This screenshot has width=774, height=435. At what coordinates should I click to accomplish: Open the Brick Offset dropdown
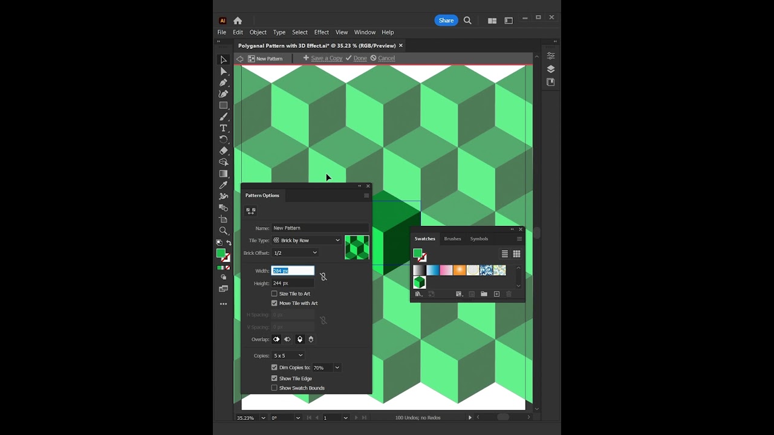click(x=295, y=253)
